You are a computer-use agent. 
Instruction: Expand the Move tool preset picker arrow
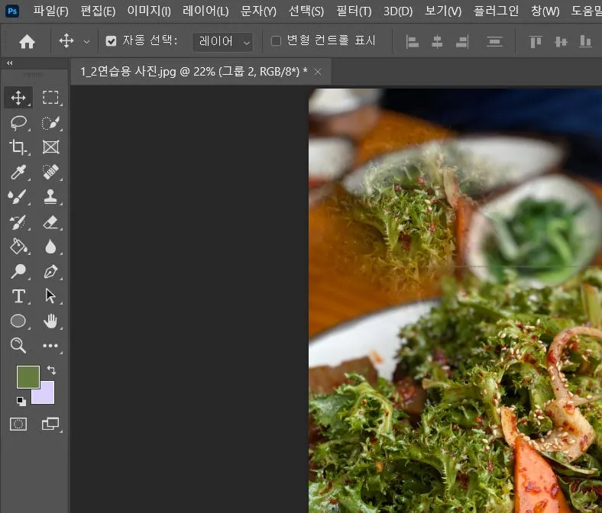87,41
